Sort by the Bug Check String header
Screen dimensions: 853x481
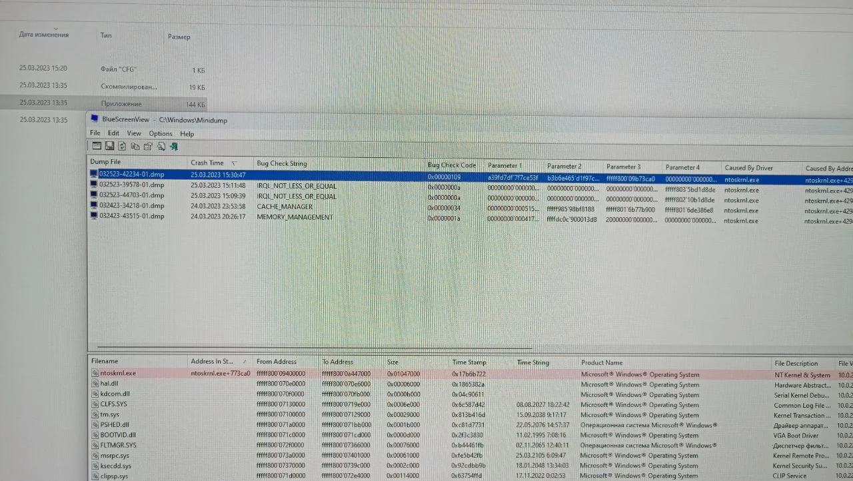point(282,163)
